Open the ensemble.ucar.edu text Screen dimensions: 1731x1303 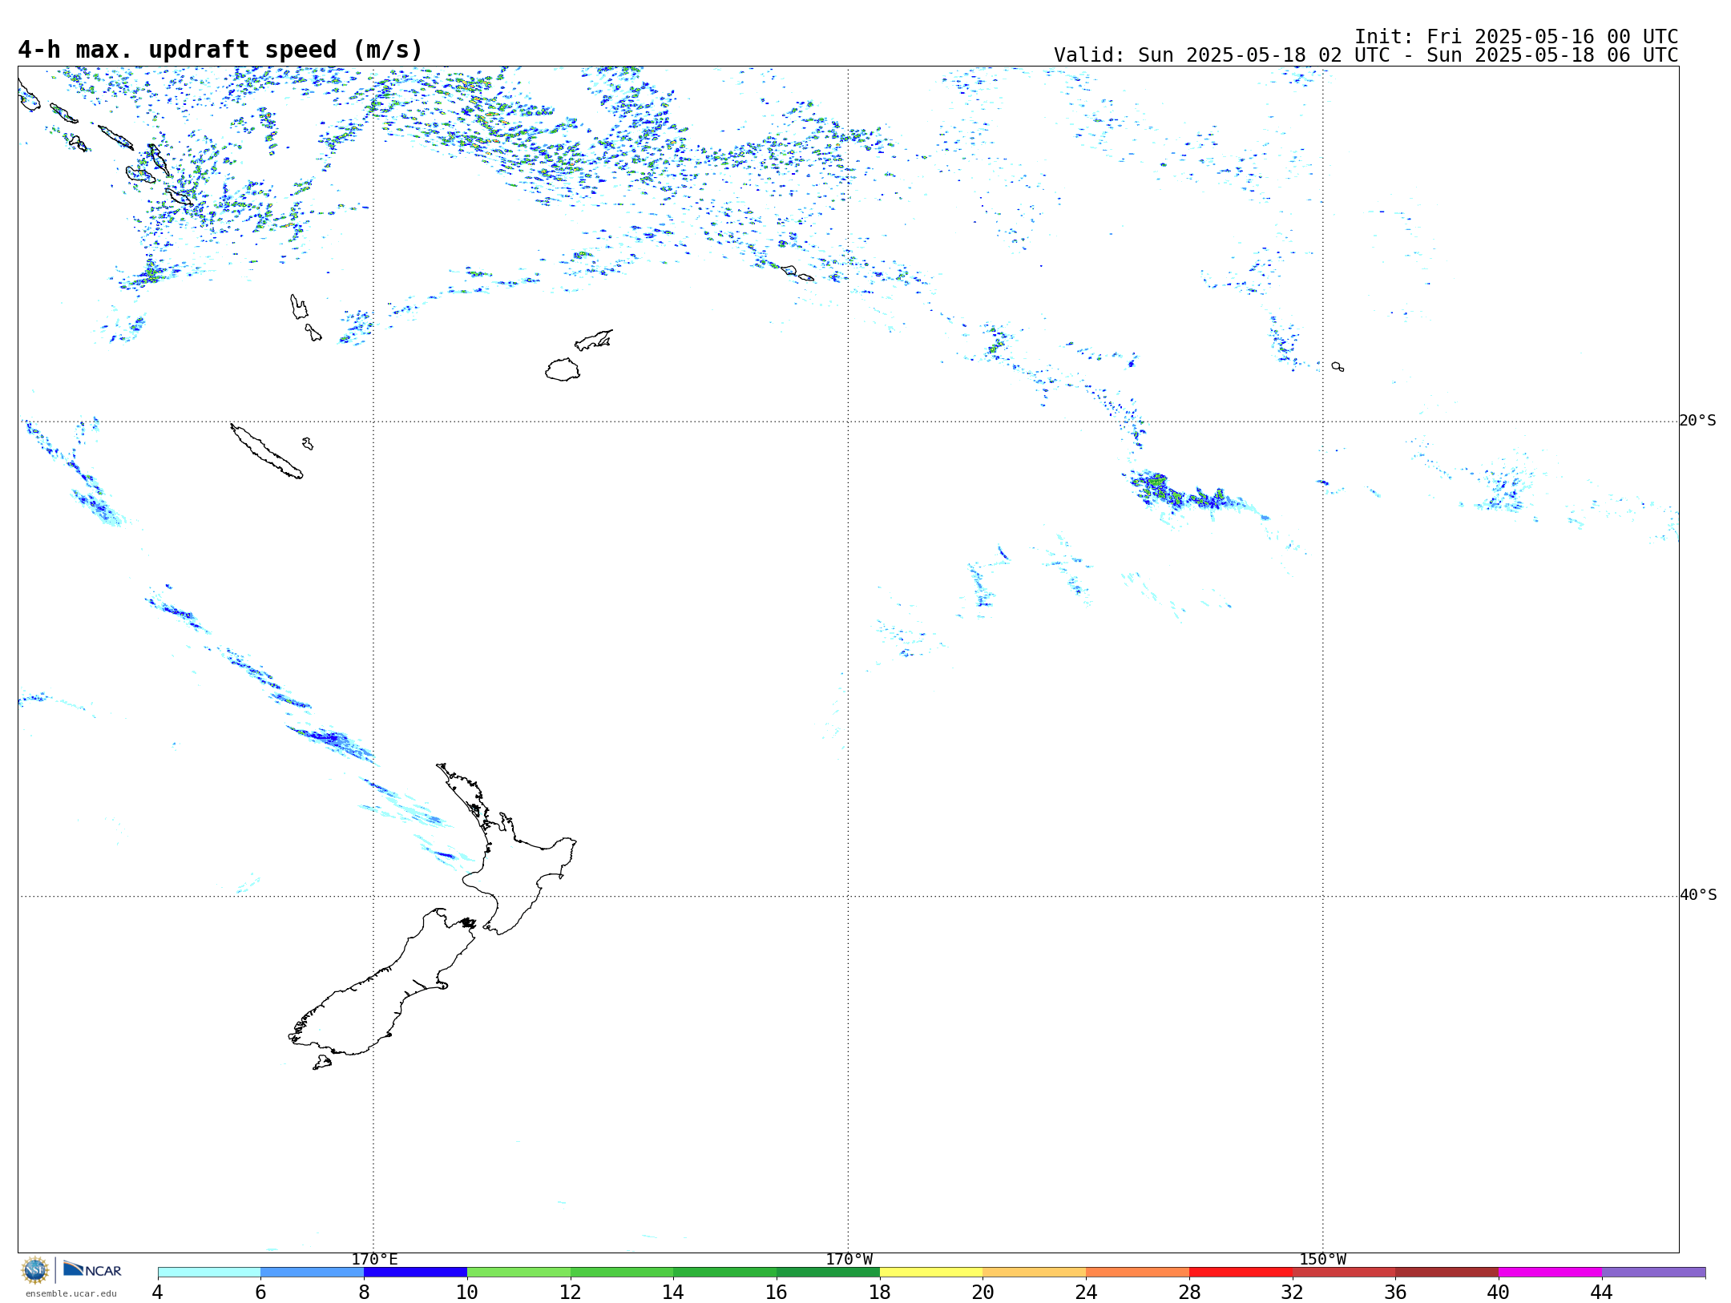click(71, 1293)
